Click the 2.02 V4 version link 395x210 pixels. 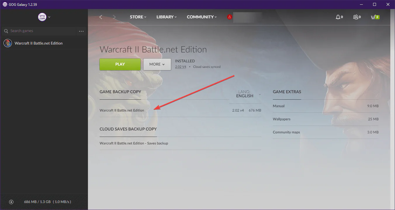pos(181,67)
